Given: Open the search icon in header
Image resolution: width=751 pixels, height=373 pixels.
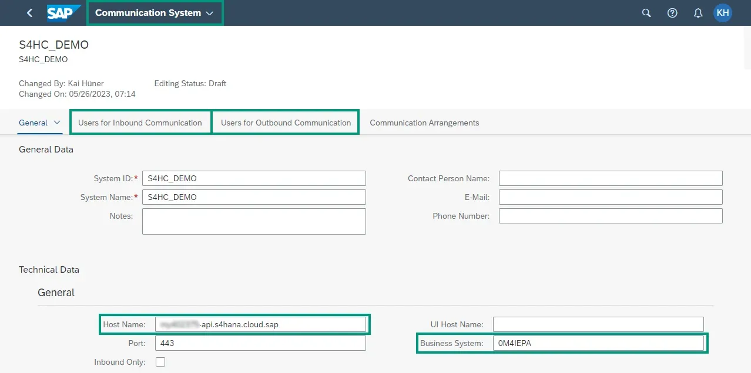Looking at the screenshot, I should tap(646, 13).
